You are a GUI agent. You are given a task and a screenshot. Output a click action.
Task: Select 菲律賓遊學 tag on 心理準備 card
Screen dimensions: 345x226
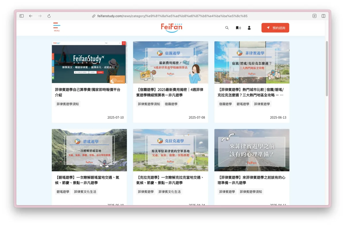point(227,192)
